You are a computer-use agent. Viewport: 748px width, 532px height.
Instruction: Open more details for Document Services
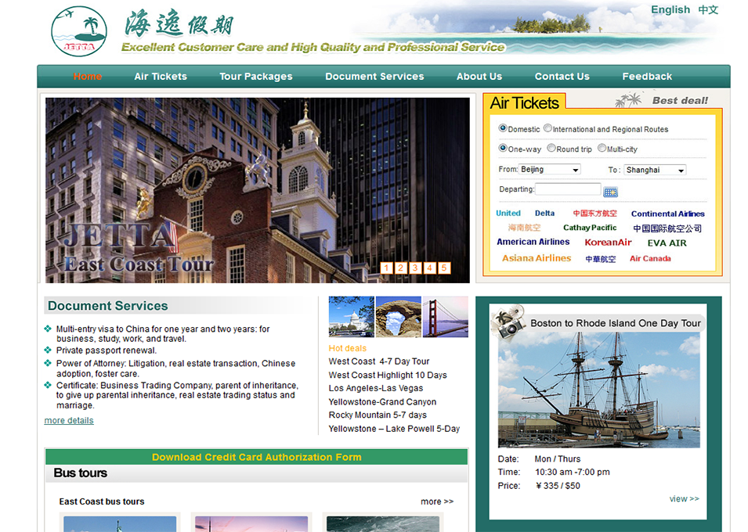(69, 420)
